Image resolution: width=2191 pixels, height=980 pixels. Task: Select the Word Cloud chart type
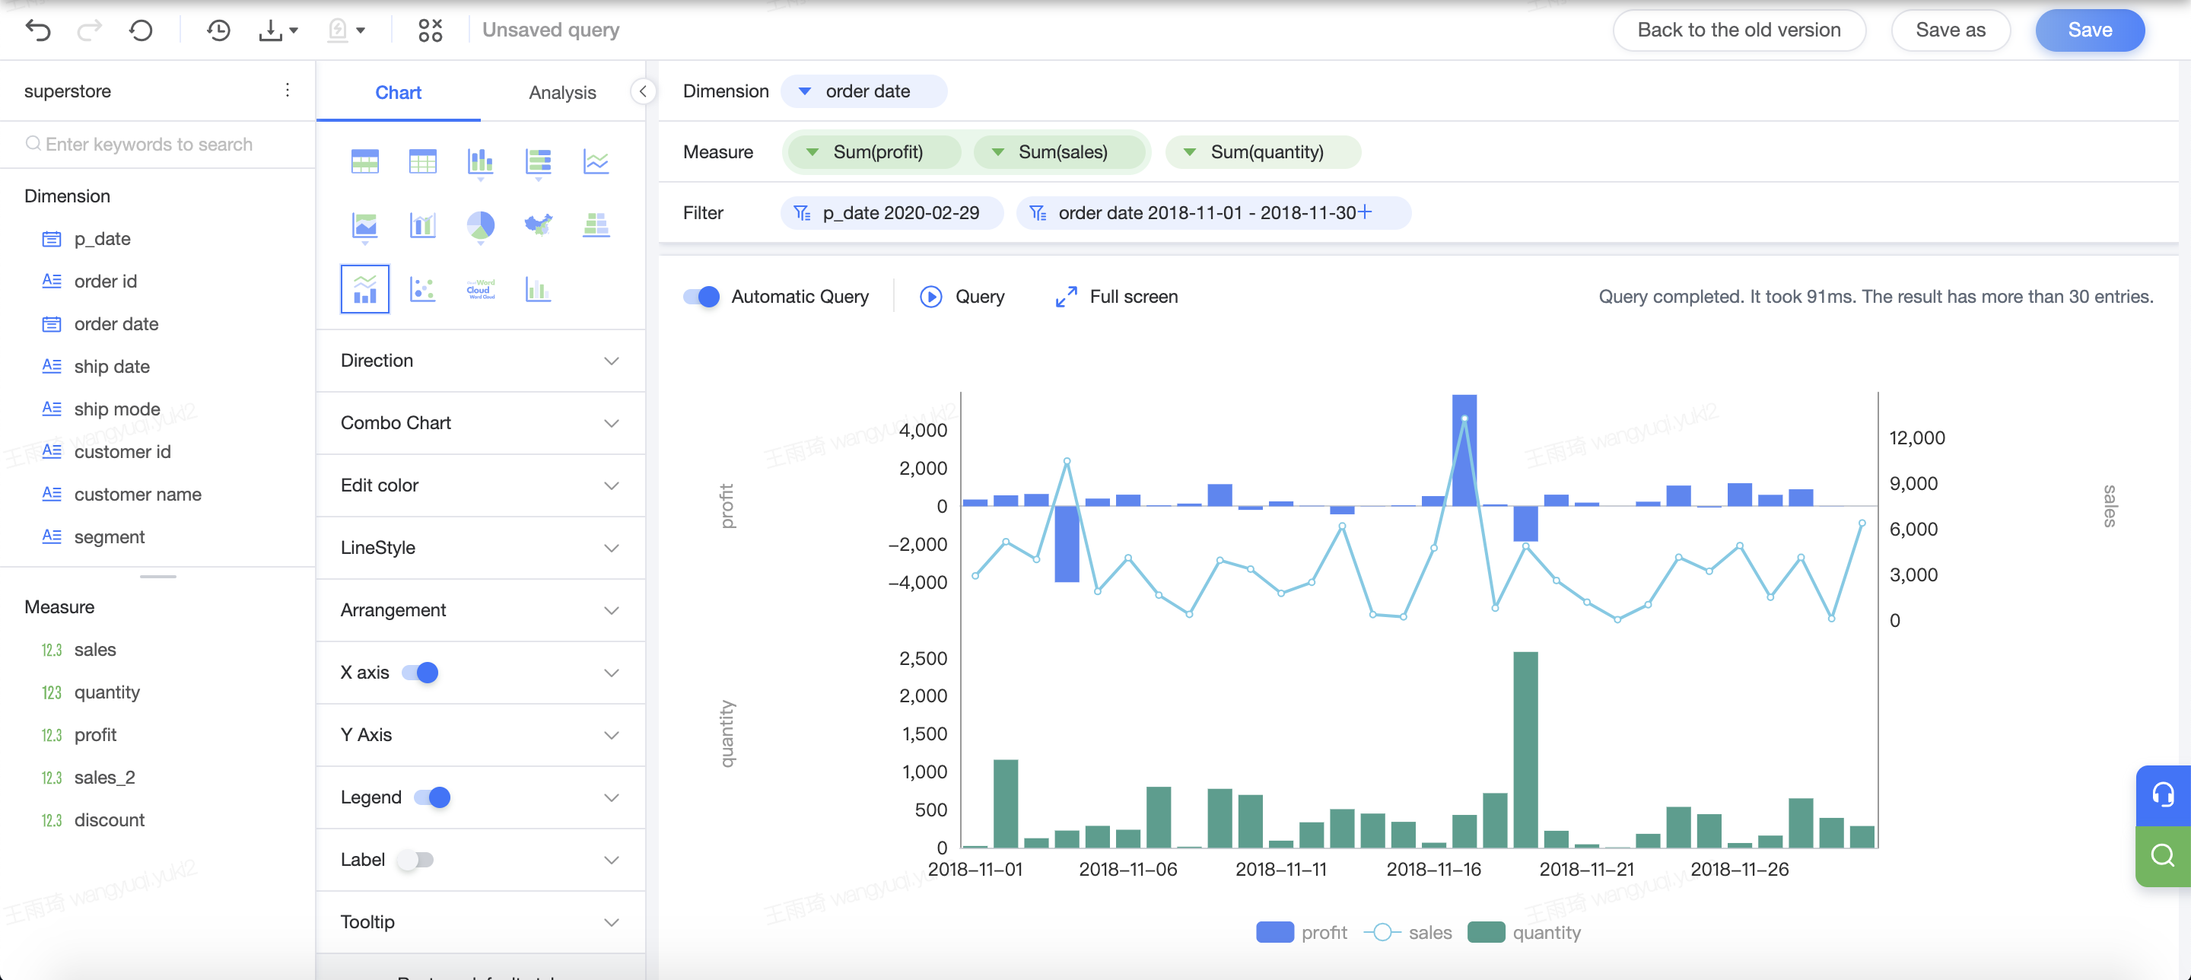pos(481,289)
